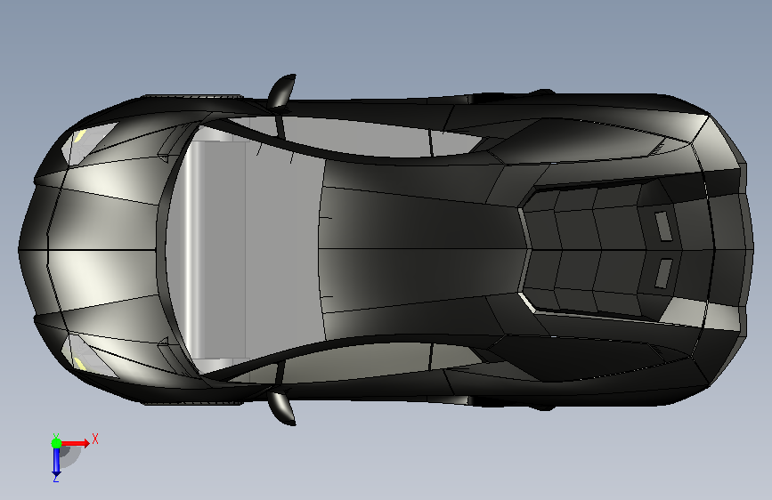Select the side mirror at the image's upper edge
The image size is (772, 500).
tap(282, 92)
